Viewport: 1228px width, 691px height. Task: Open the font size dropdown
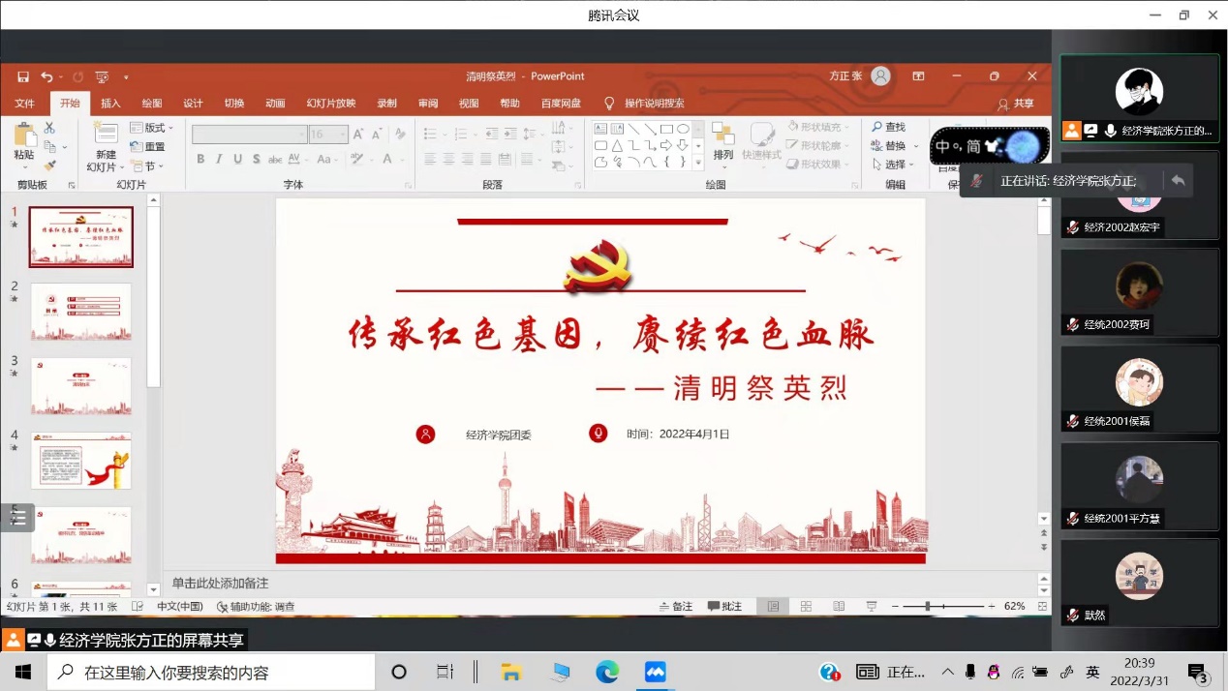click(x=342, y=135)
